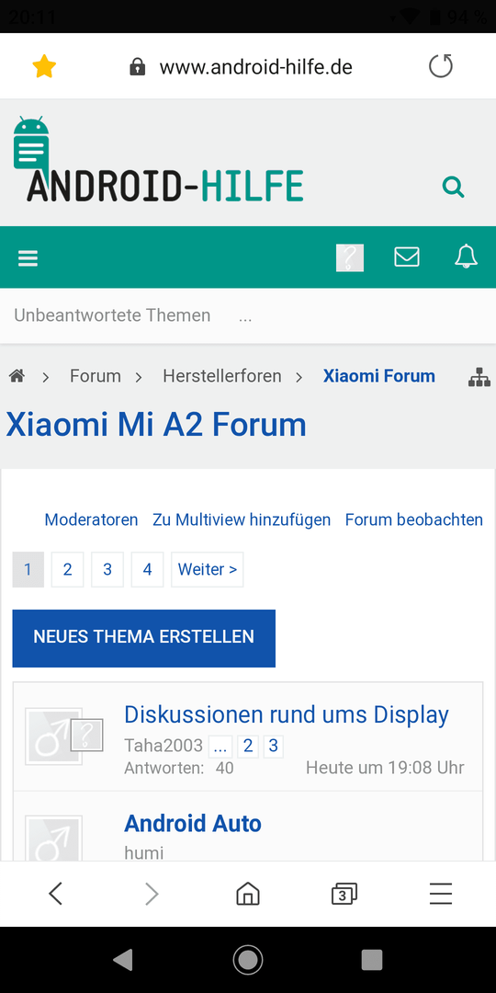Open thread Diskussionen rund ums Display
The width and height of the screenshot is (496, 993).
tap(287, 714)
